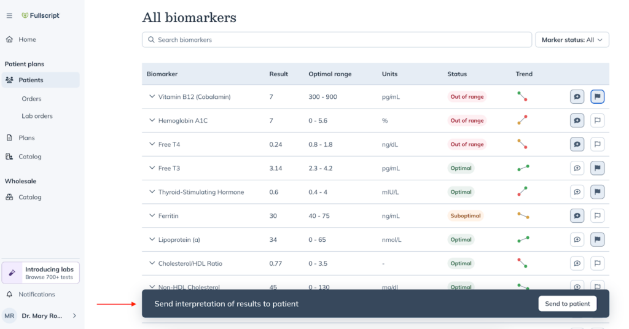Click the Search biomarkers field
This screenshot has width=629, height=329.
tap(337, 40)
